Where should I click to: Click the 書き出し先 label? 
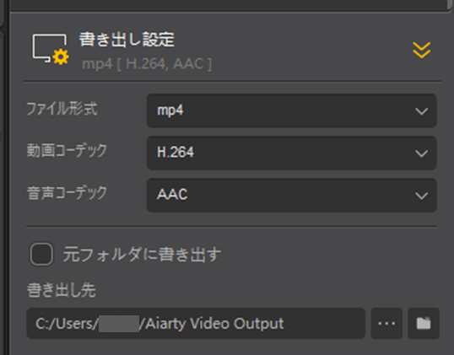61,290
